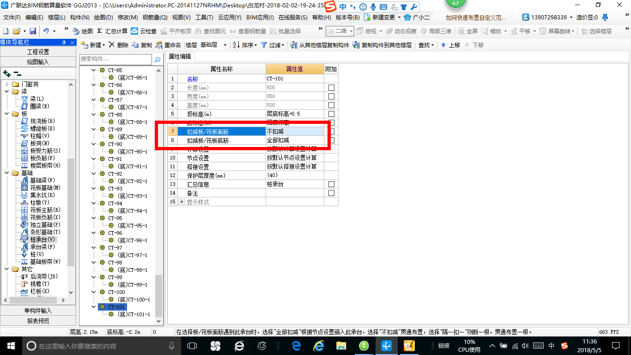The width and height of the screenshot is (631, 355).
Task: Open the 排序 sort dropdown
Action: 245,45
